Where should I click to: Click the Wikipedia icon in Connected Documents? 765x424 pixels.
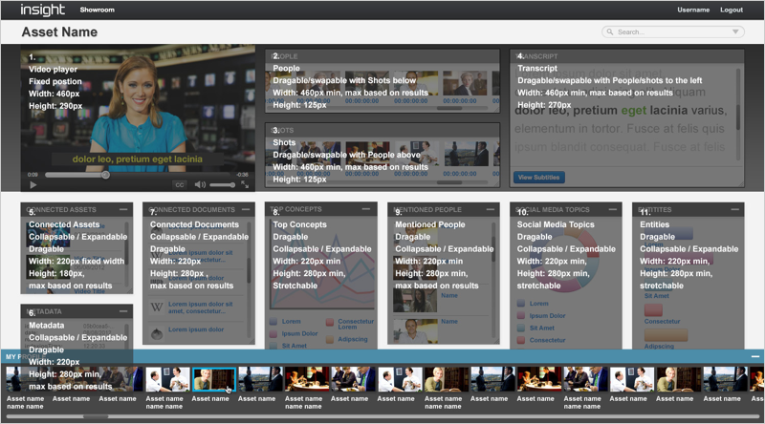(157, 307)
